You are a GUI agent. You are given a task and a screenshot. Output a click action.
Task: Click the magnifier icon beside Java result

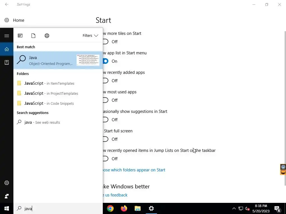tap(21, 60)
